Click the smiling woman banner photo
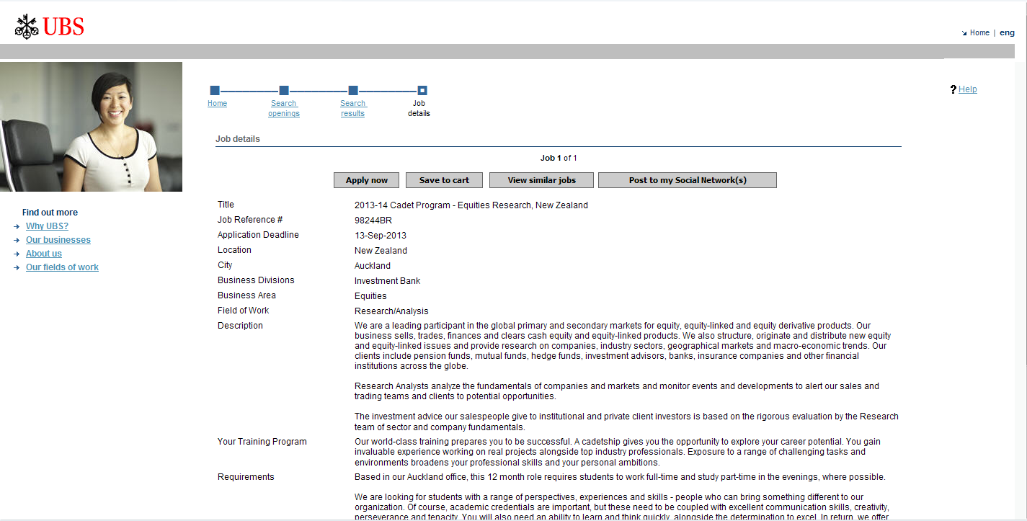Image resolution: width=1027 pixels, height=521 pixels. [91, 127]
